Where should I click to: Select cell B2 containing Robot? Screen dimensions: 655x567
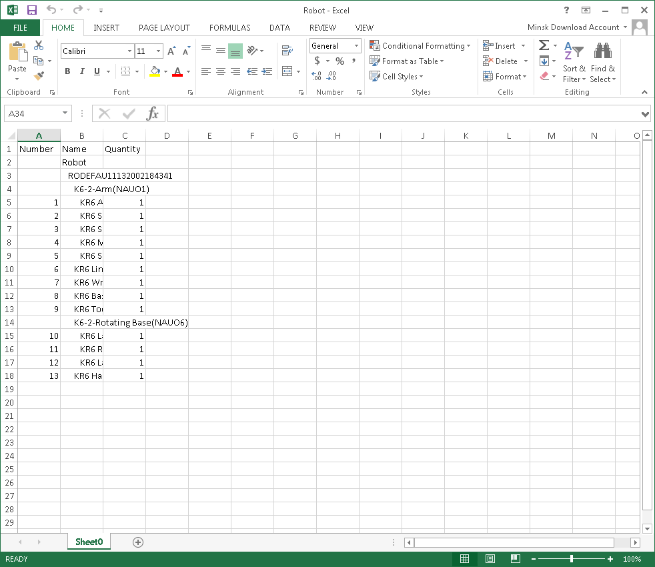tap(81, 162)
